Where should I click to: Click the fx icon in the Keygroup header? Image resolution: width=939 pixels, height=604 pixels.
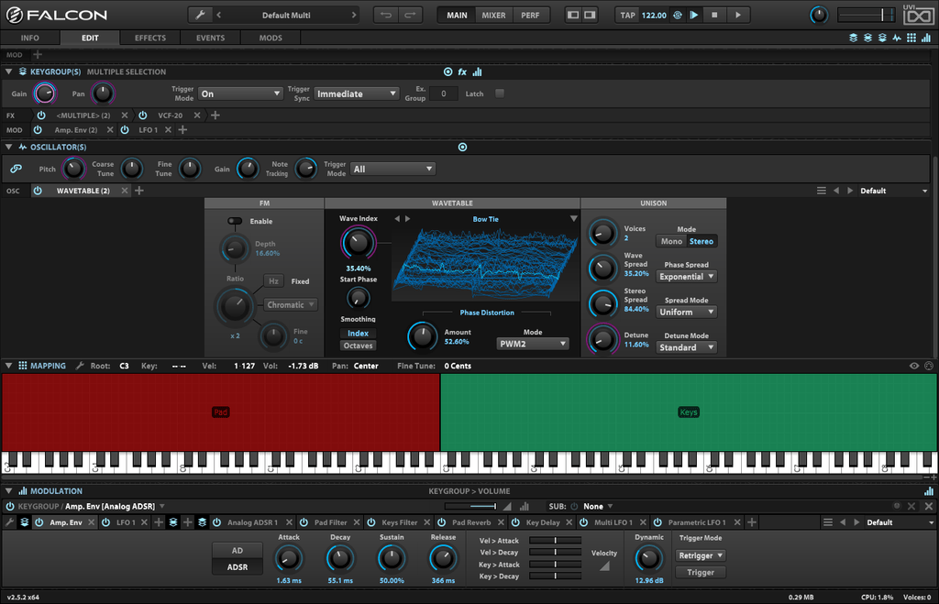[461, 71]
